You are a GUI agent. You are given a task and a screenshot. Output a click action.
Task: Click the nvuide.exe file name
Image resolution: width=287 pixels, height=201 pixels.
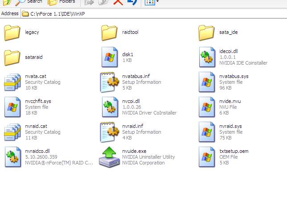click(134, 151)
